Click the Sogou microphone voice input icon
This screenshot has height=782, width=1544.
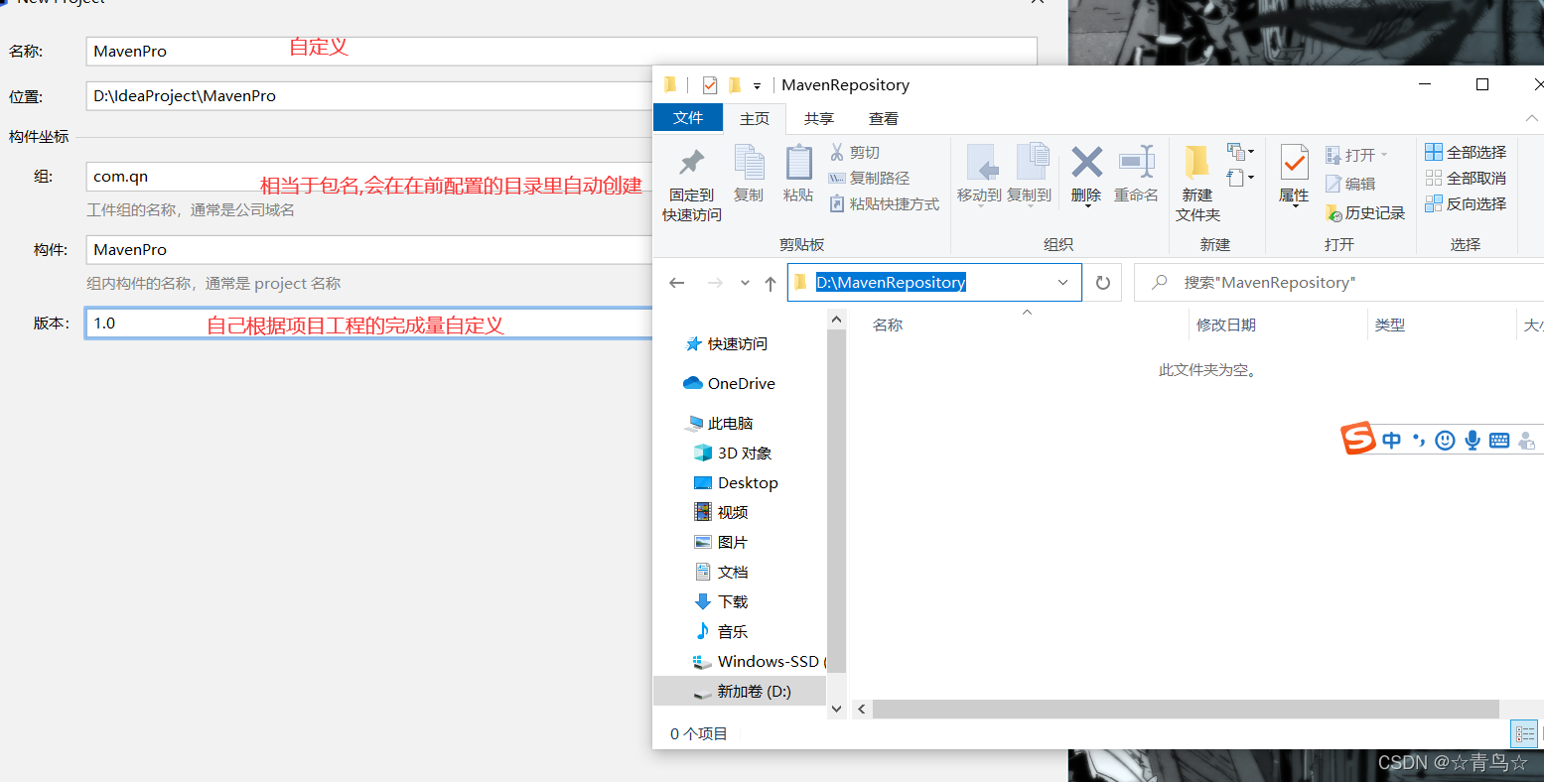[x=1473, y=440]
